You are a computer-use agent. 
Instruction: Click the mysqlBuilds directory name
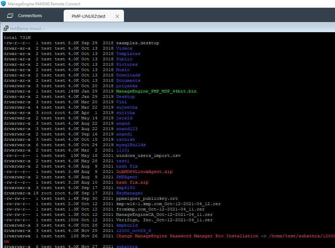[131, 145]
